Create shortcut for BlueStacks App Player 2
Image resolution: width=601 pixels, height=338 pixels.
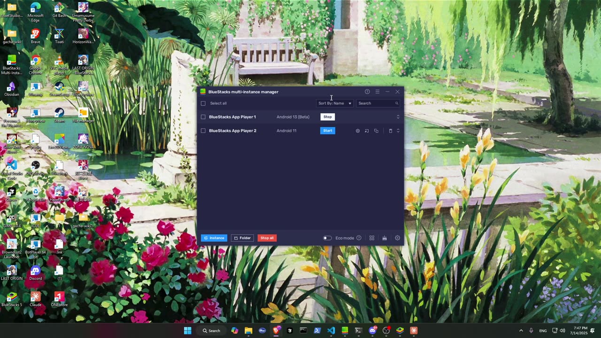367,131
